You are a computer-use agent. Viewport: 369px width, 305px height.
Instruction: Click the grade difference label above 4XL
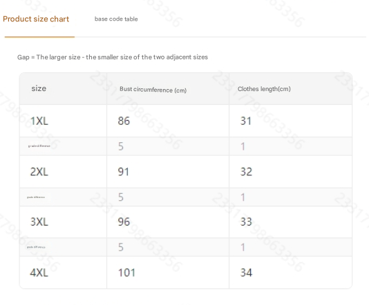coord(36,247)
